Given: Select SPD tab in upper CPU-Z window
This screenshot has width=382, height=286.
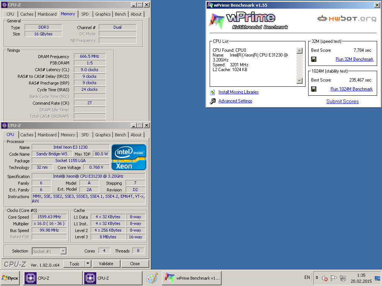Looking at the screenshot, I should [x=85, y=14].
